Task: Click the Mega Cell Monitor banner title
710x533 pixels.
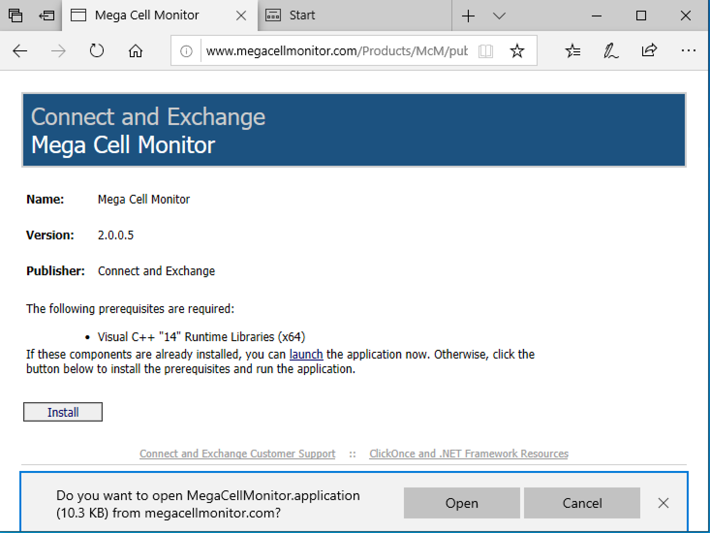Action: (123, 145)
